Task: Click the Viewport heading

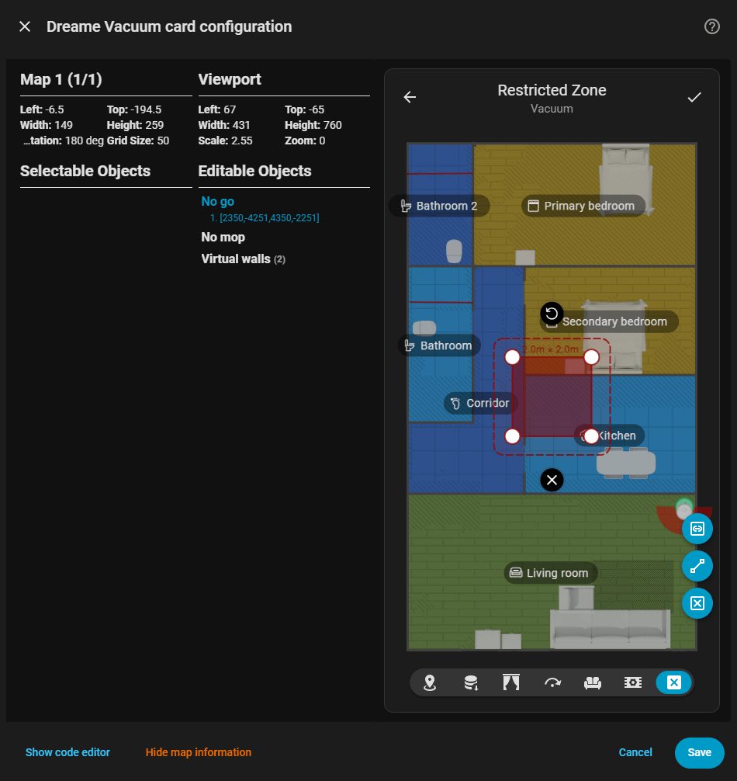Action: 230,80
